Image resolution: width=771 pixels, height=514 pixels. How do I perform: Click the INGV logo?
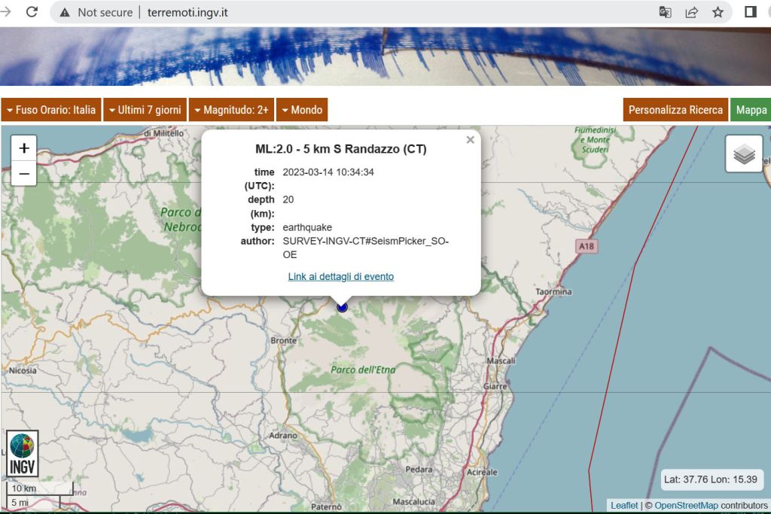pyautogui.click(x=22, y=454)
